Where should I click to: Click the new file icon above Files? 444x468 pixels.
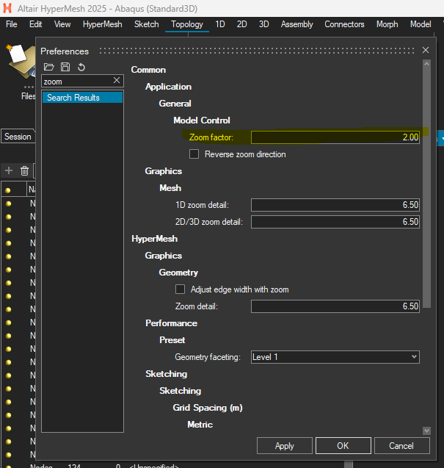point(21,60)
